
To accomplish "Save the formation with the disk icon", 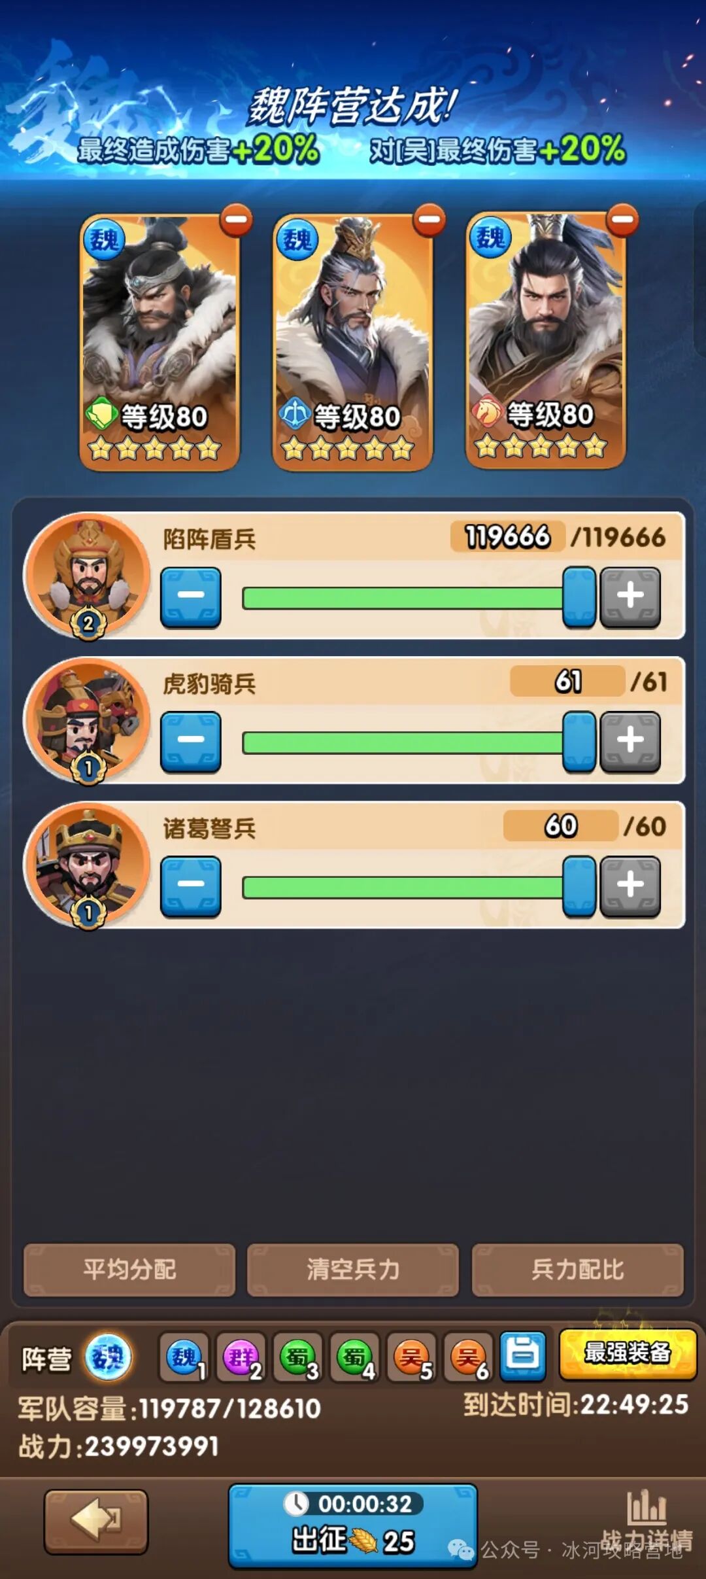I will (x=523, y=1356).
